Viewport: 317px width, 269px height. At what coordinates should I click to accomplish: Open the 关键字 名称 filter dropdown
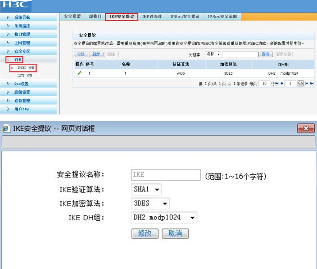pyautogui.click(x=213, y=54)
